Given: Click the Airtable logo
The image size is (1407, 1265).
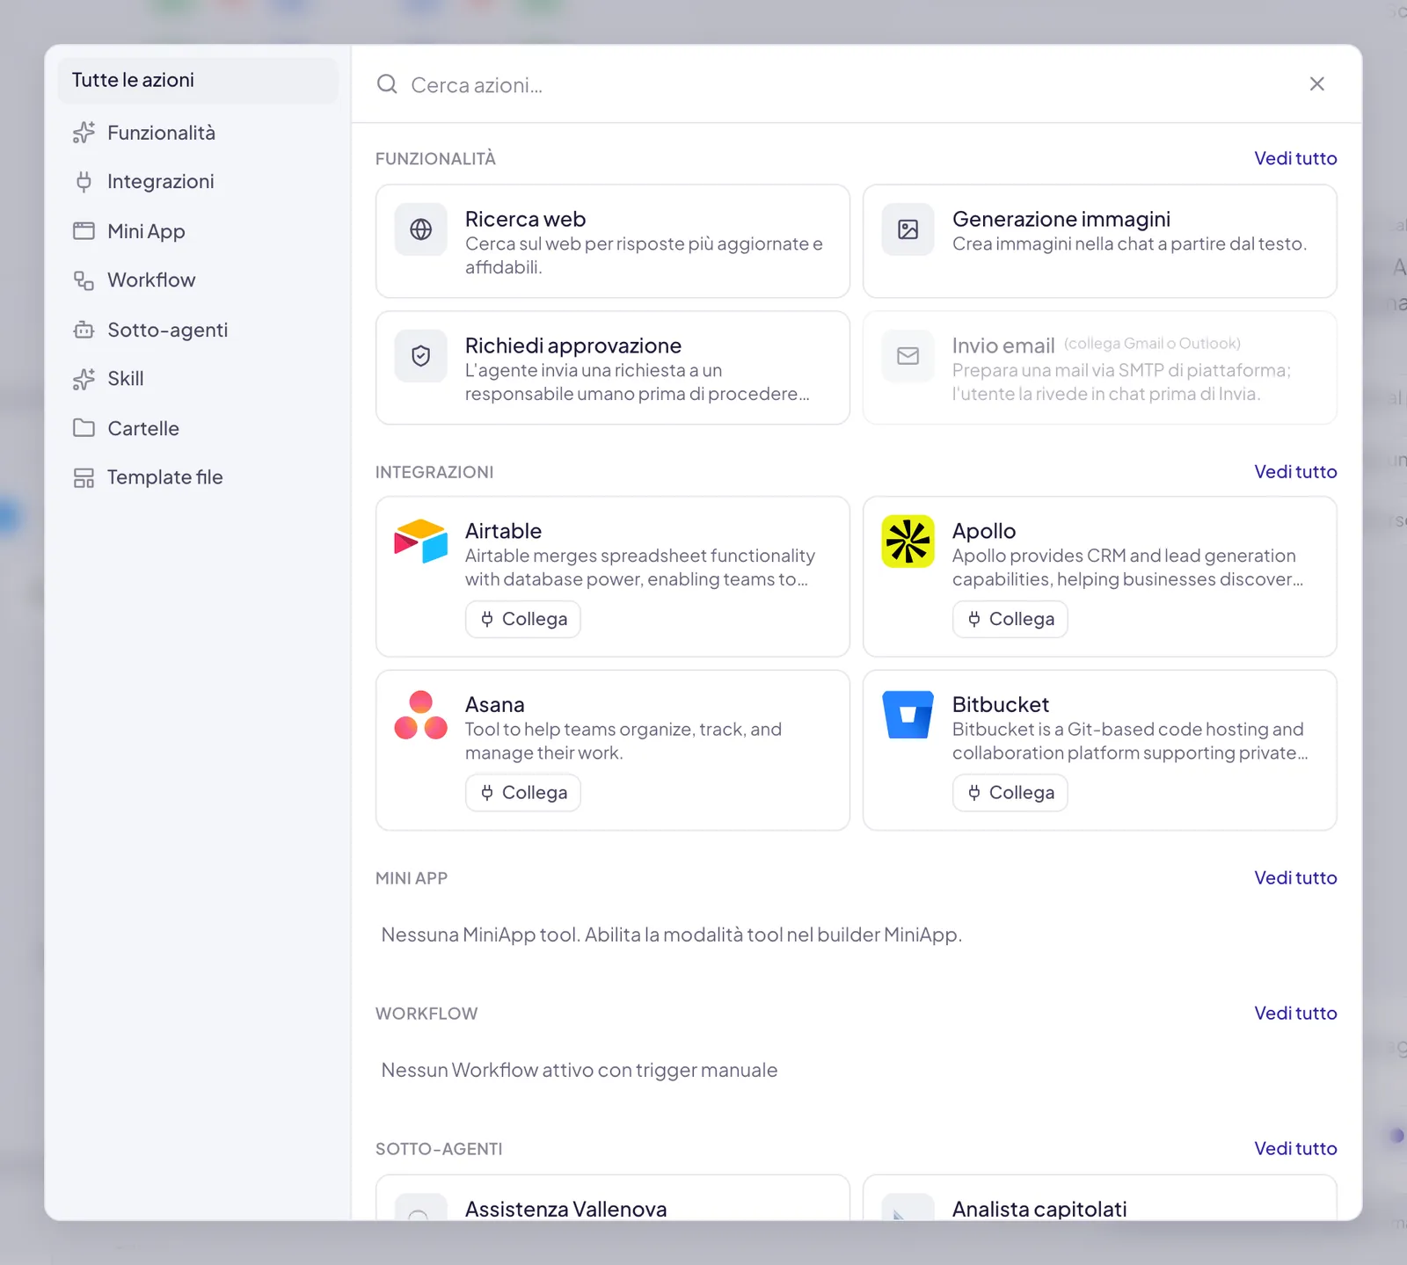Looking at the screenshot, I should pyautogui.click(x=421, y=542).
